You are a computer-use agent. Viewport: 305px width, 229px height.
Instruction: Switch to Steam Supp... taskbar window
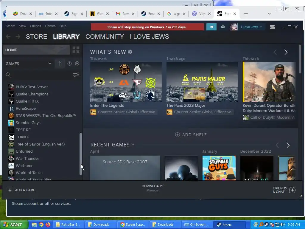click(x=133, y=225)
